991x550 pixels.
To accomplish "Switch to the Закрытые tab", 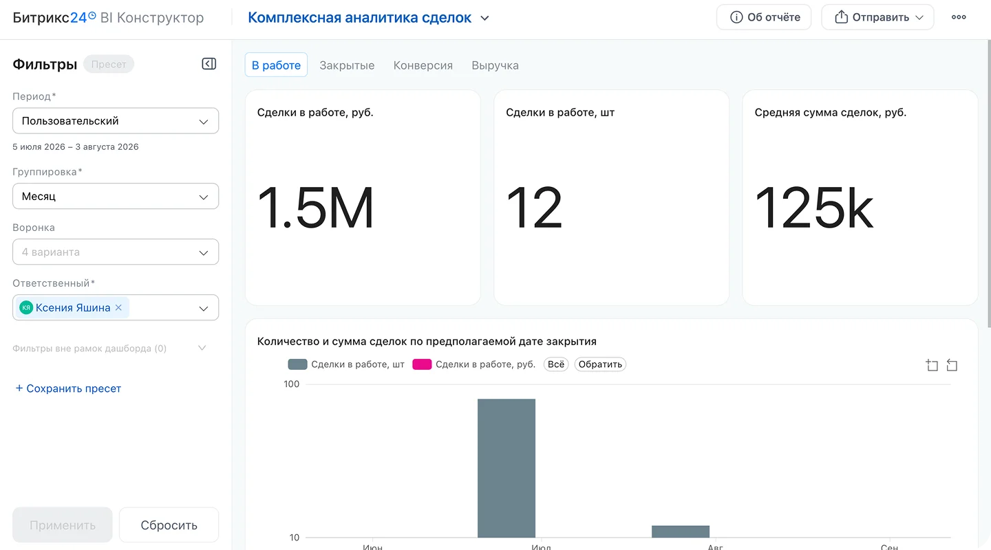I will (x=347, y=65).
